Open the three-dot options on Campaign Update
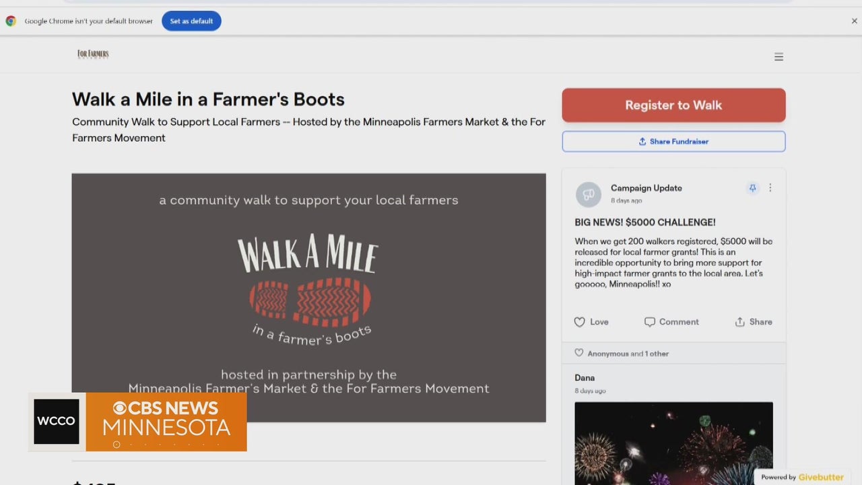Screen dimensions: 862x485 pyautogui.click(x=770, y=189)
